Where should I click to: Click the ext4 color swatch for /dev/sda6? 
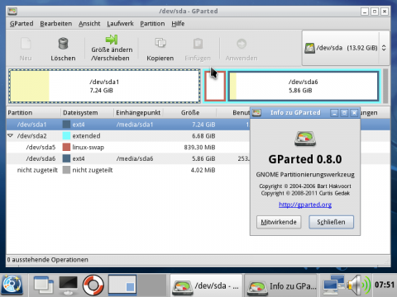coord(66,158)
